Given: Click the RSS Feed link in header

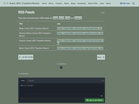Looking at the screenshot, I should (x=125, y=3).
